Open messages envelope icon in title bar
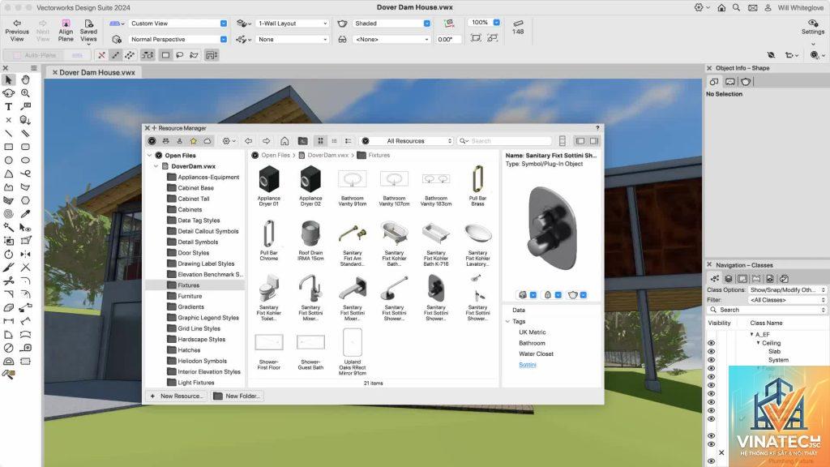 click(752, 8)
